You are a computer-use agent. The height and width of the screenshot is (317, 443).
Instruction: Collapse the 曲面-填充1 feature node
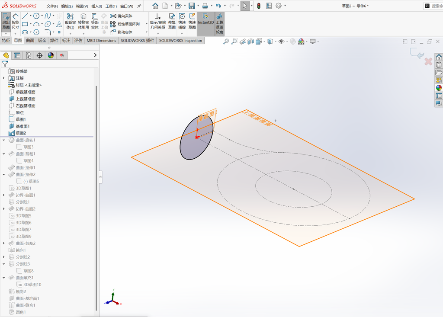click(x=3, y=278)
